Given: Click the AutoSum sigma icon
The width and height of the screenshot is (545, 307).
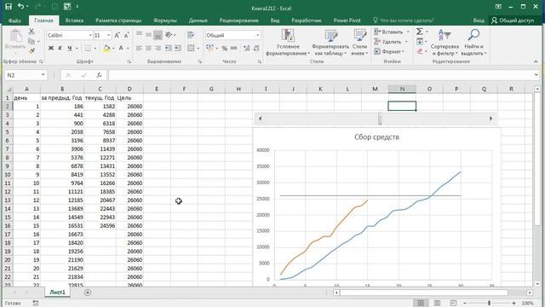Looking at the screenshot, I should click(420, 32).
